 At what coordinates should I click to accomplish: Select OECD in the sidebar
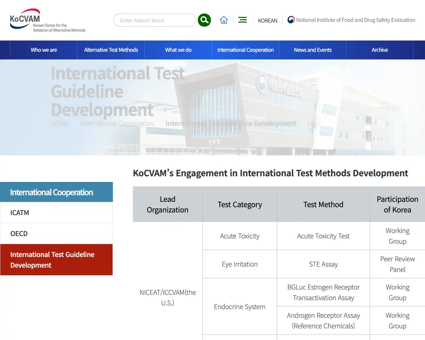click(56, 233)
